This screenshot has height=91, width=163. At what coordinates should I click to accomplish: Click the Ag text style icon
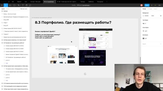[143, 24]
